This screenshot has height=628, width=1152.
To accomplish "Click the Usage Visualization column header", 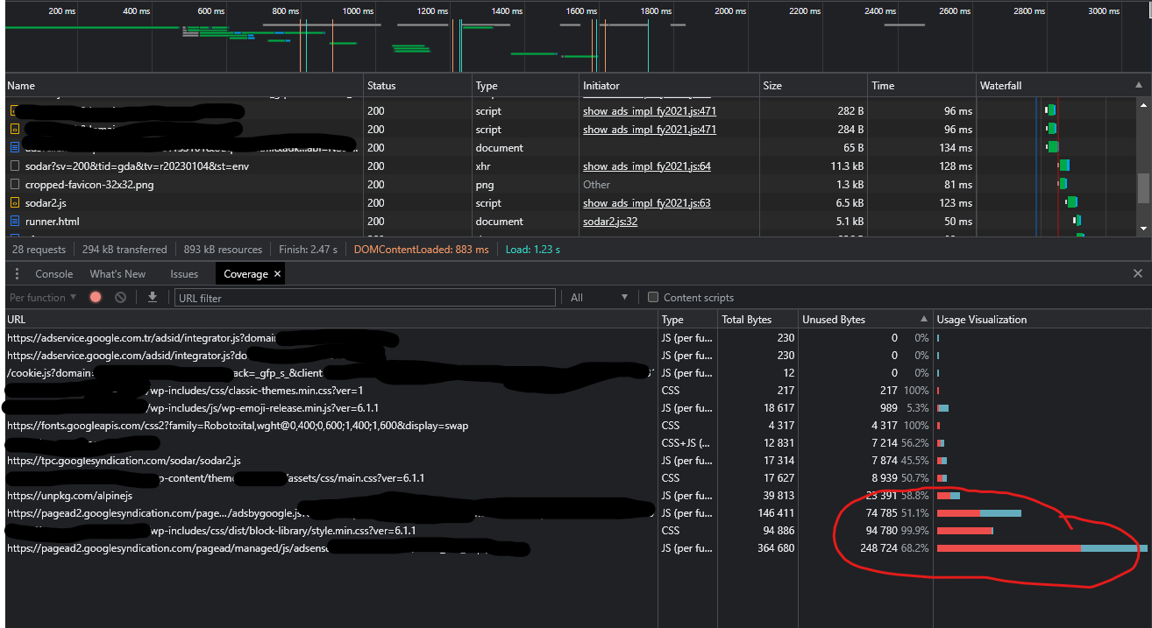I will pos(1042,320).
